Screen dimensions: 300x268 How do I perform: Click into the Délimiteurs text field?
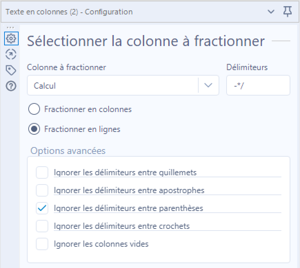pyautogui.click(x=258, y=85)
